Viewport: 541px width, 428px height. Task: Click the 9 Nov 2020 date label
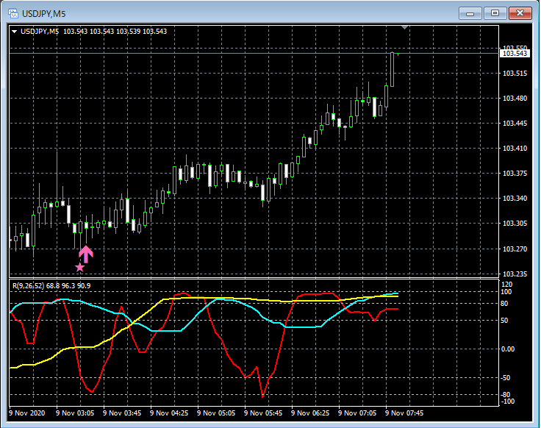coord(27,413)
